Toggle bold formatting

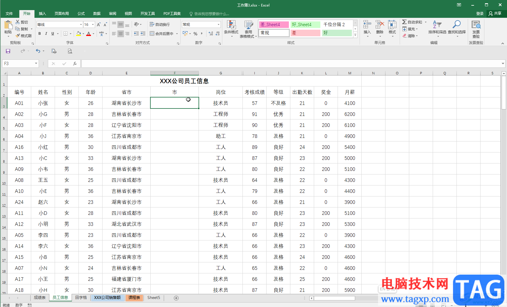pyautogui.click(x=40, y=34)
